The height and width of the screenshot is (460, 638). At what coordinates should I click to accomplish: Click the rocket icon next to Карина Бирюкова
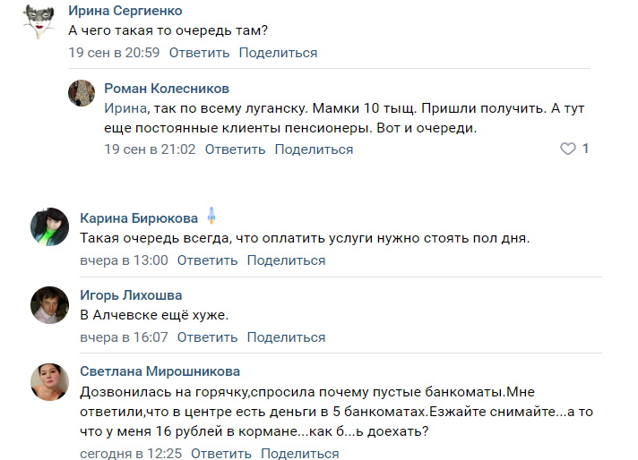coord(211,217)
